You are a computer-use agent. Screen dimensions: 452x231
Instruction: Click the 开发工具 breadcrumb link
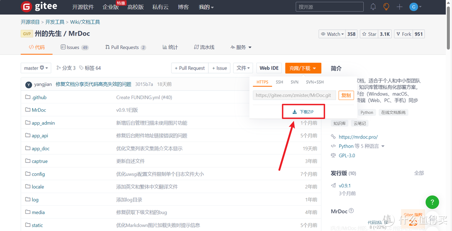(55, 22)
